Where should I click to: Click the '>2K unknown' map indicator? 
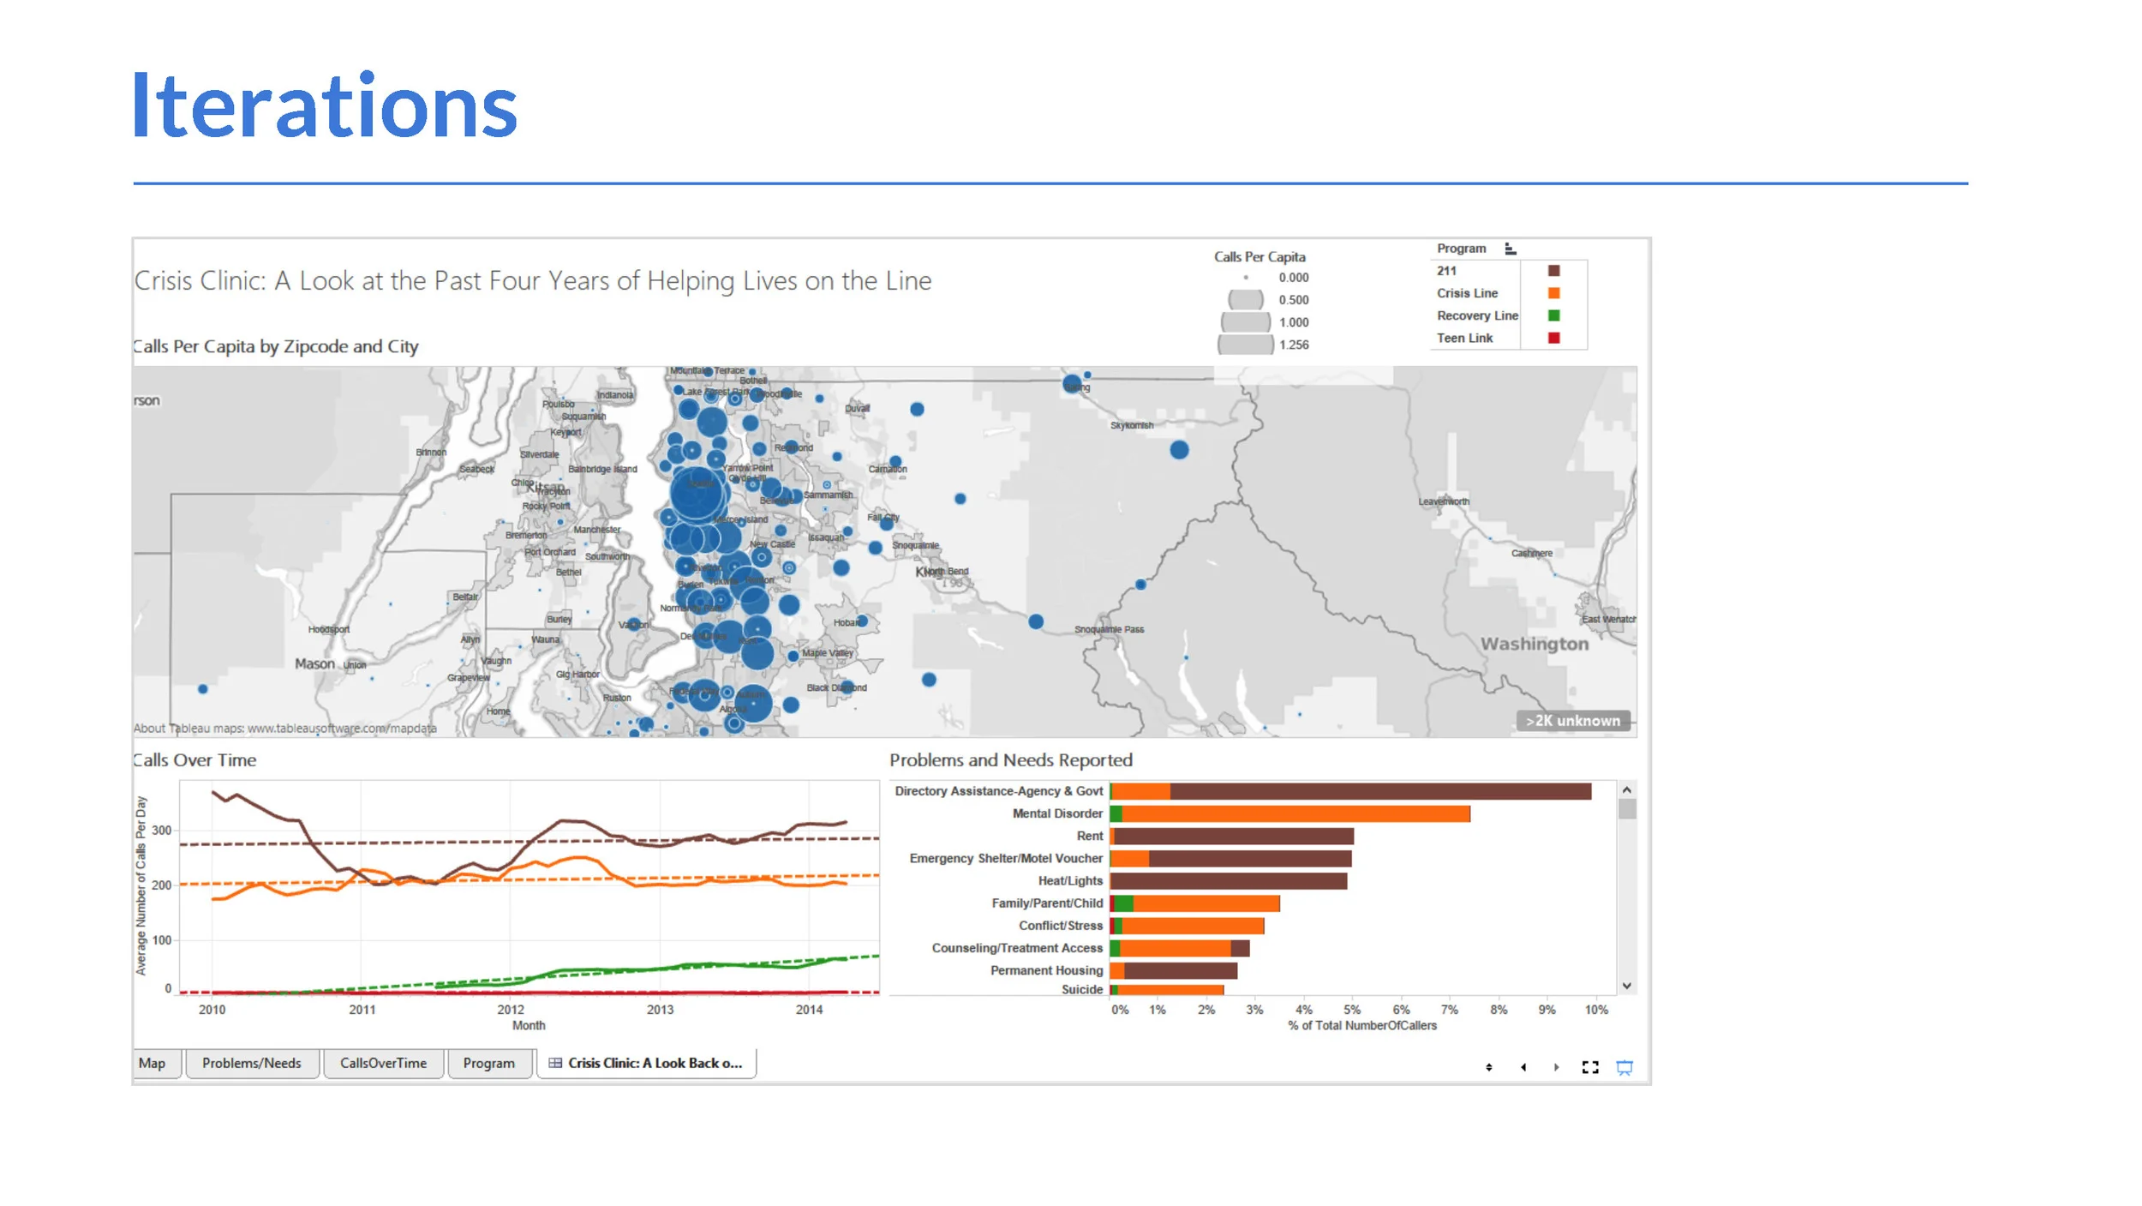(1572, 721)
